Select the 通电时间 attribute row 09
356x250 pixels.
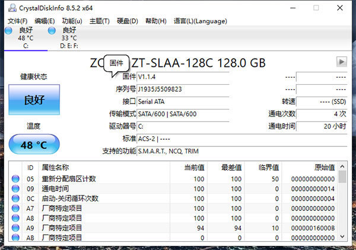(173, 188)
